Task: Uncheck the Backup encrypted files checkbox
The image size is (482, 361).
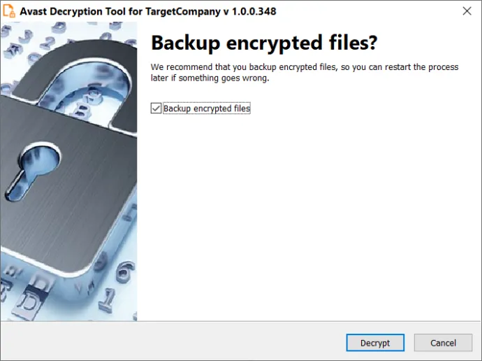Action: point(156,108)
